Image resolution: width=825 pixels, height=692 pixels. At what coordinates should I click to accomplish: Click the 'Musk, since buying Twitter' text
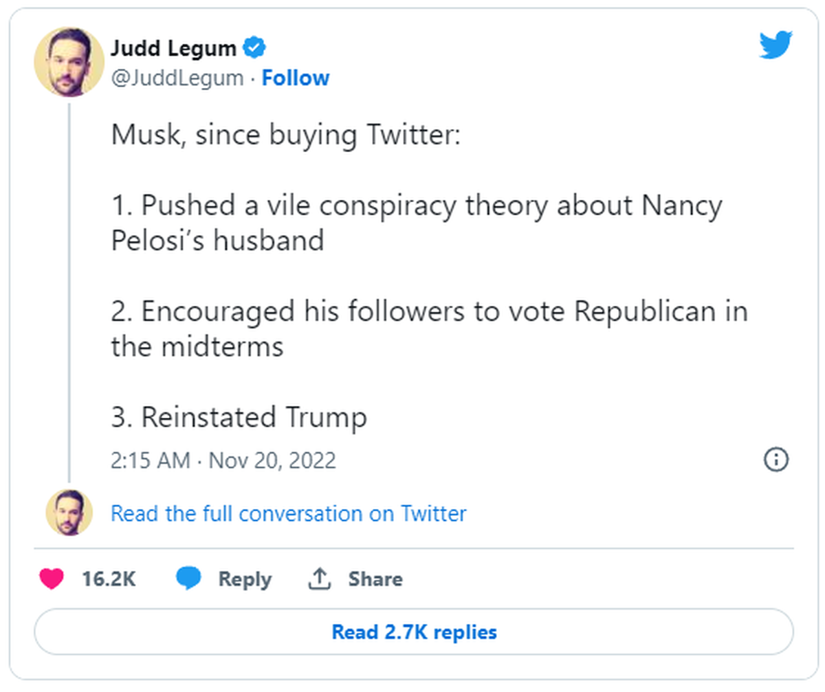285,135
